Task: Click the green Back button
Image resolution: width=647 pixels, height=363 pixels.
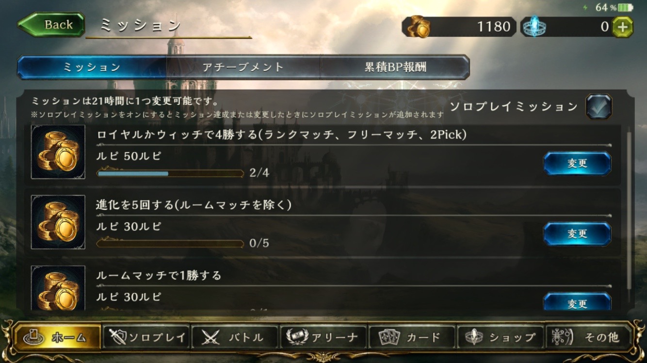Action: tap(51, 25)
